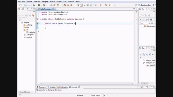The image size is (173, 97).
Task: Toggle Hide Fields icon in Outline
Action: [x=147, y=54]
